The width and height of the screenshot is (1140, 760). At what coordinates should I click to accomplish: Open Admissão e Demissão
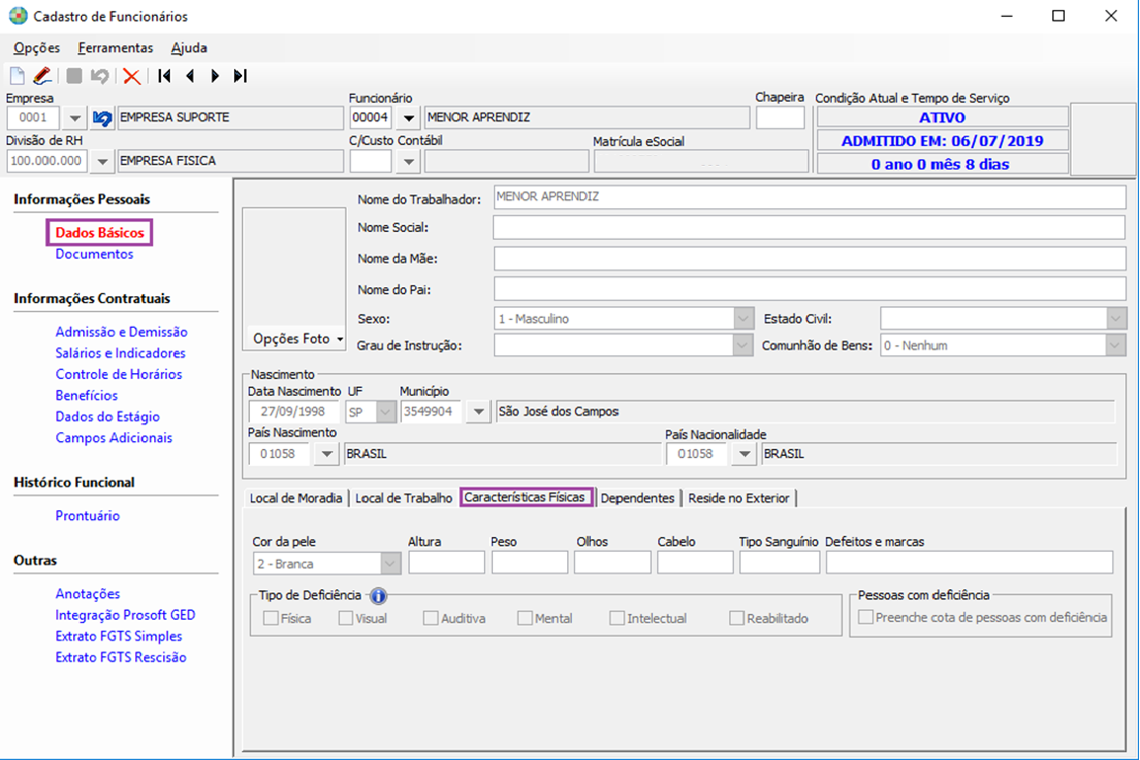tap(122, 332)
